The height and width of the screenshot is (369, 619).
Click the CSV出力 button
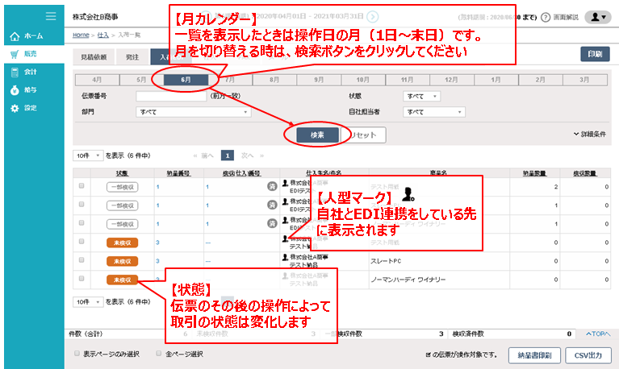(x=586, y=354)
